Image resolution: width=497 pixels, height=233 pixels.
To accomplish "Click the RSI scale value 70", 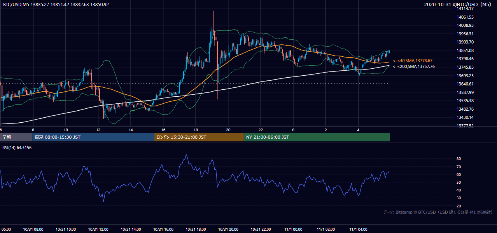I will point(458,167).
